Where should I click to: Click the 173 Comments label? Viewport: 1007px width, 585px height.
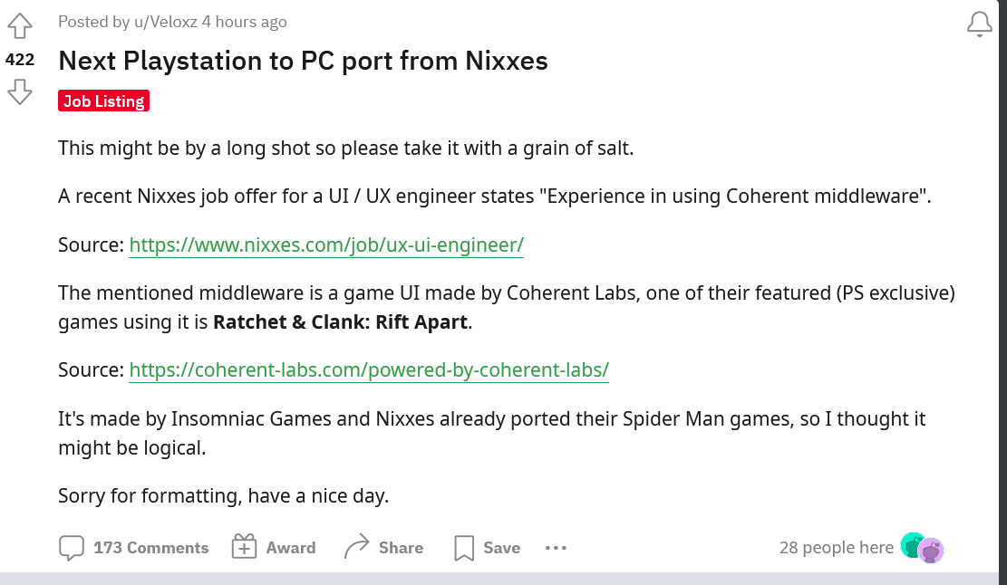click(151, 548)
